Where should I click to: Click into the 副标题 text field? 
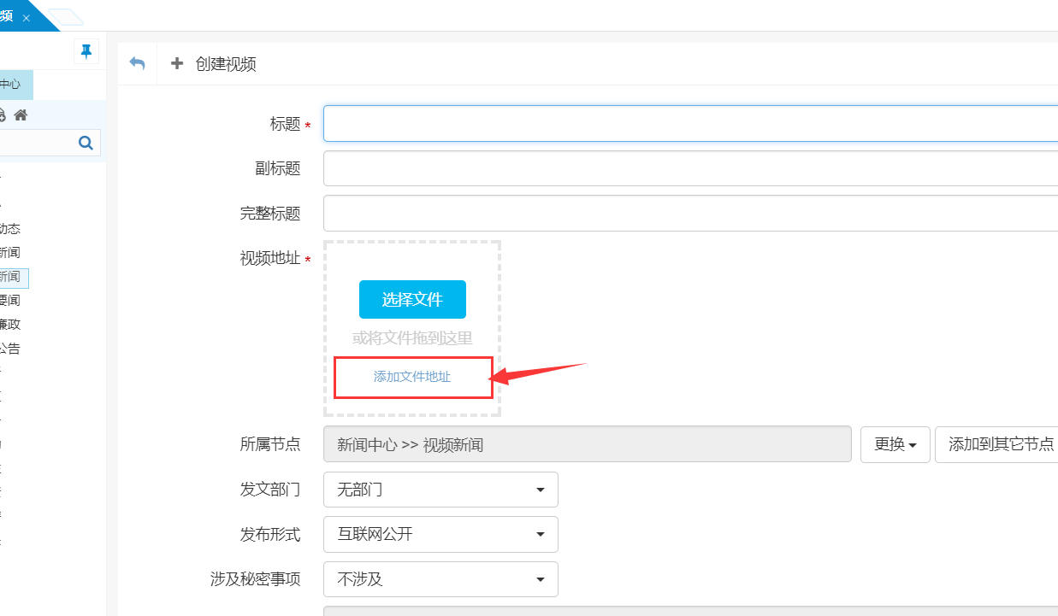pos(689,168)
